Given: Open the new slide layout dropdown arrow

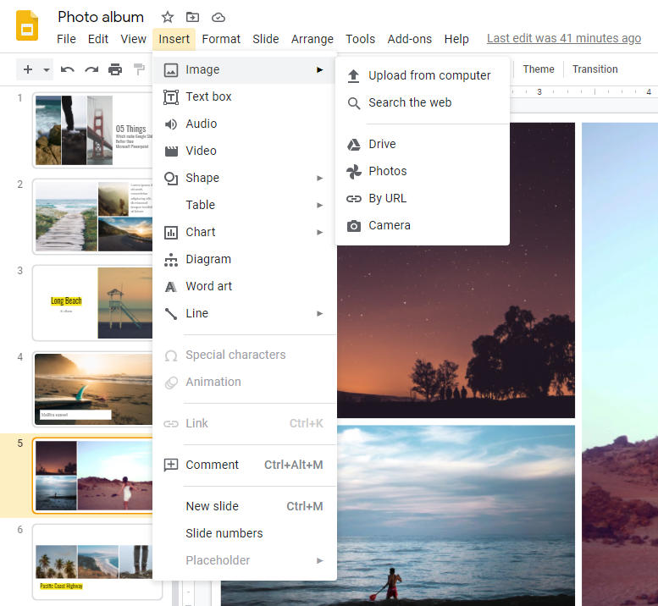Looking at the screenshot, I should click(x=47, y=69).
